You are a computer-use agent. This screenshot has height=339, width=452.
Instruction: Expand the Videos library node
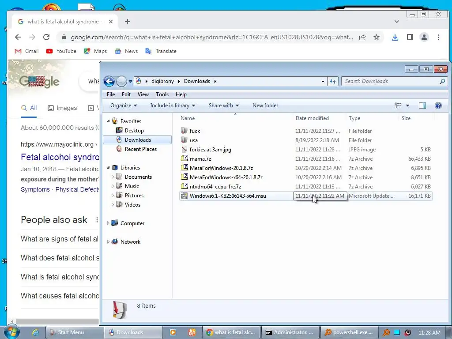(113, 204)
